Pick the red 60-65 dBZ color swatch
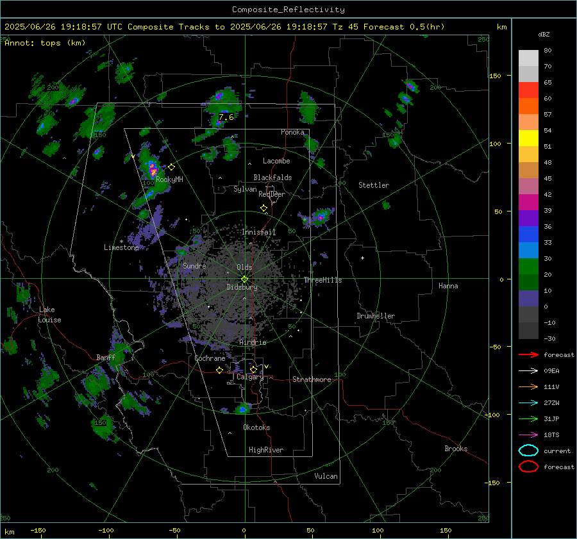The image size is (577, 539). (x=528, y=90)
